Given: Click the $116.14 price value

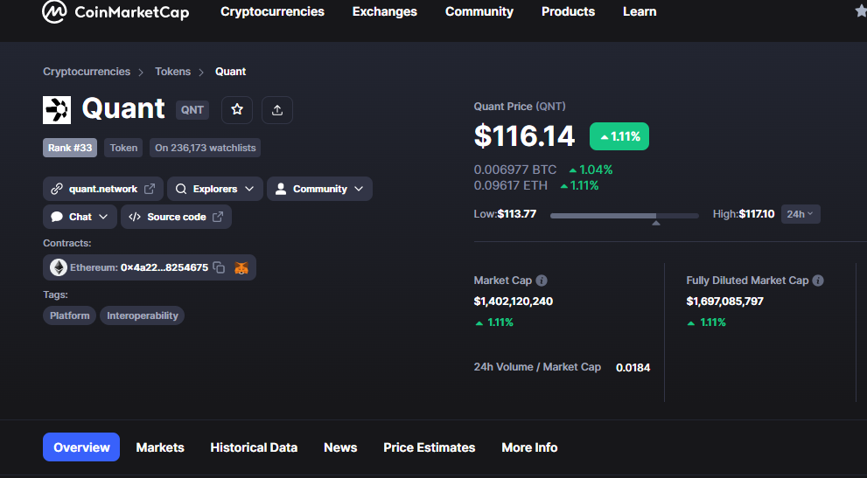Looking at the screenshot, I should coord(524,136).
